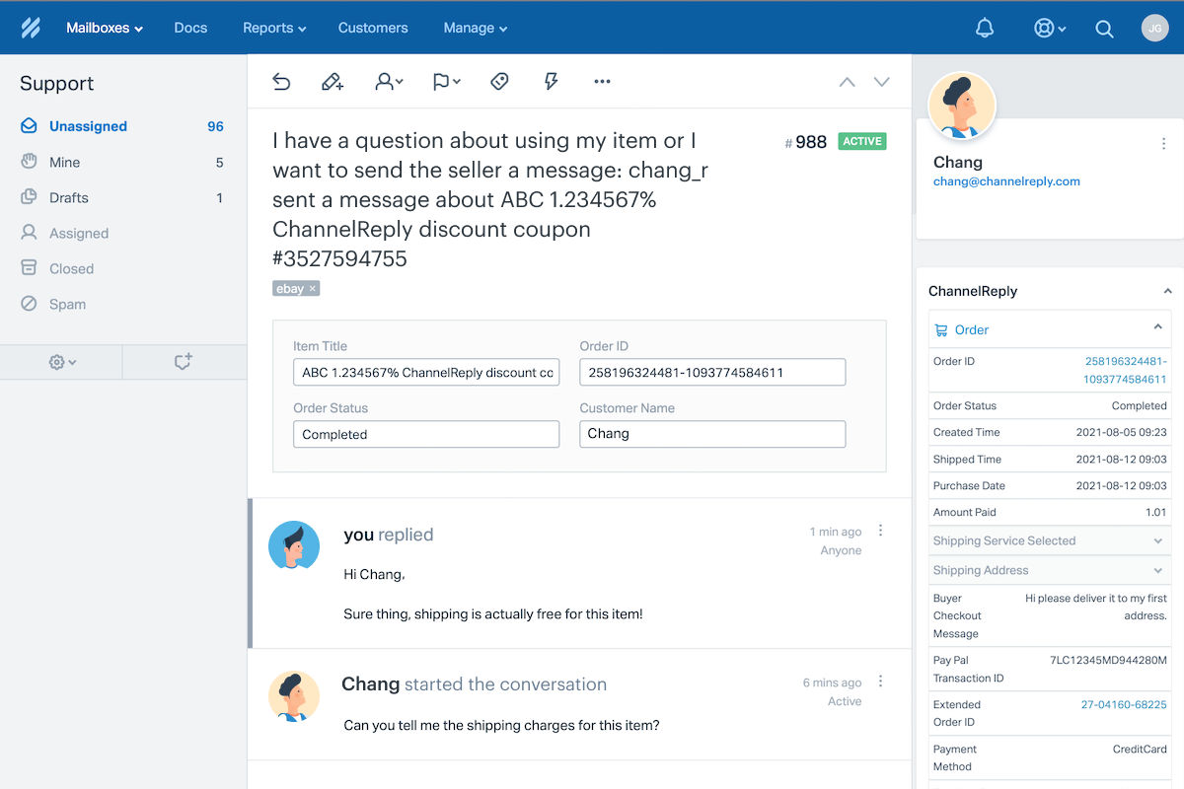Click the Item Title field

point(426,373)
